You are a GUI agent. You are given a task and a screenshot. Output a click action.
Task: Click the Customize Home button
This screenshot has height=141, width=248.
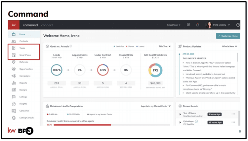pyautogui.click(x=228, y=36)
